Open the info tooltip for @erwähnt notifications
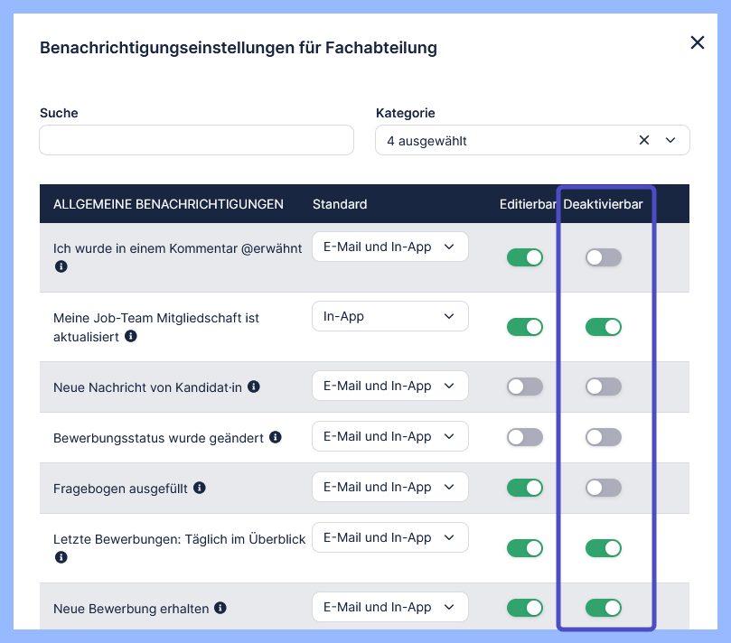 point(61,266)
